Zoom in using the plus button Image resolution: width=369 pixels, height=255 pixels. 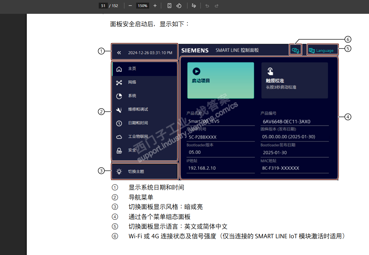155,6
